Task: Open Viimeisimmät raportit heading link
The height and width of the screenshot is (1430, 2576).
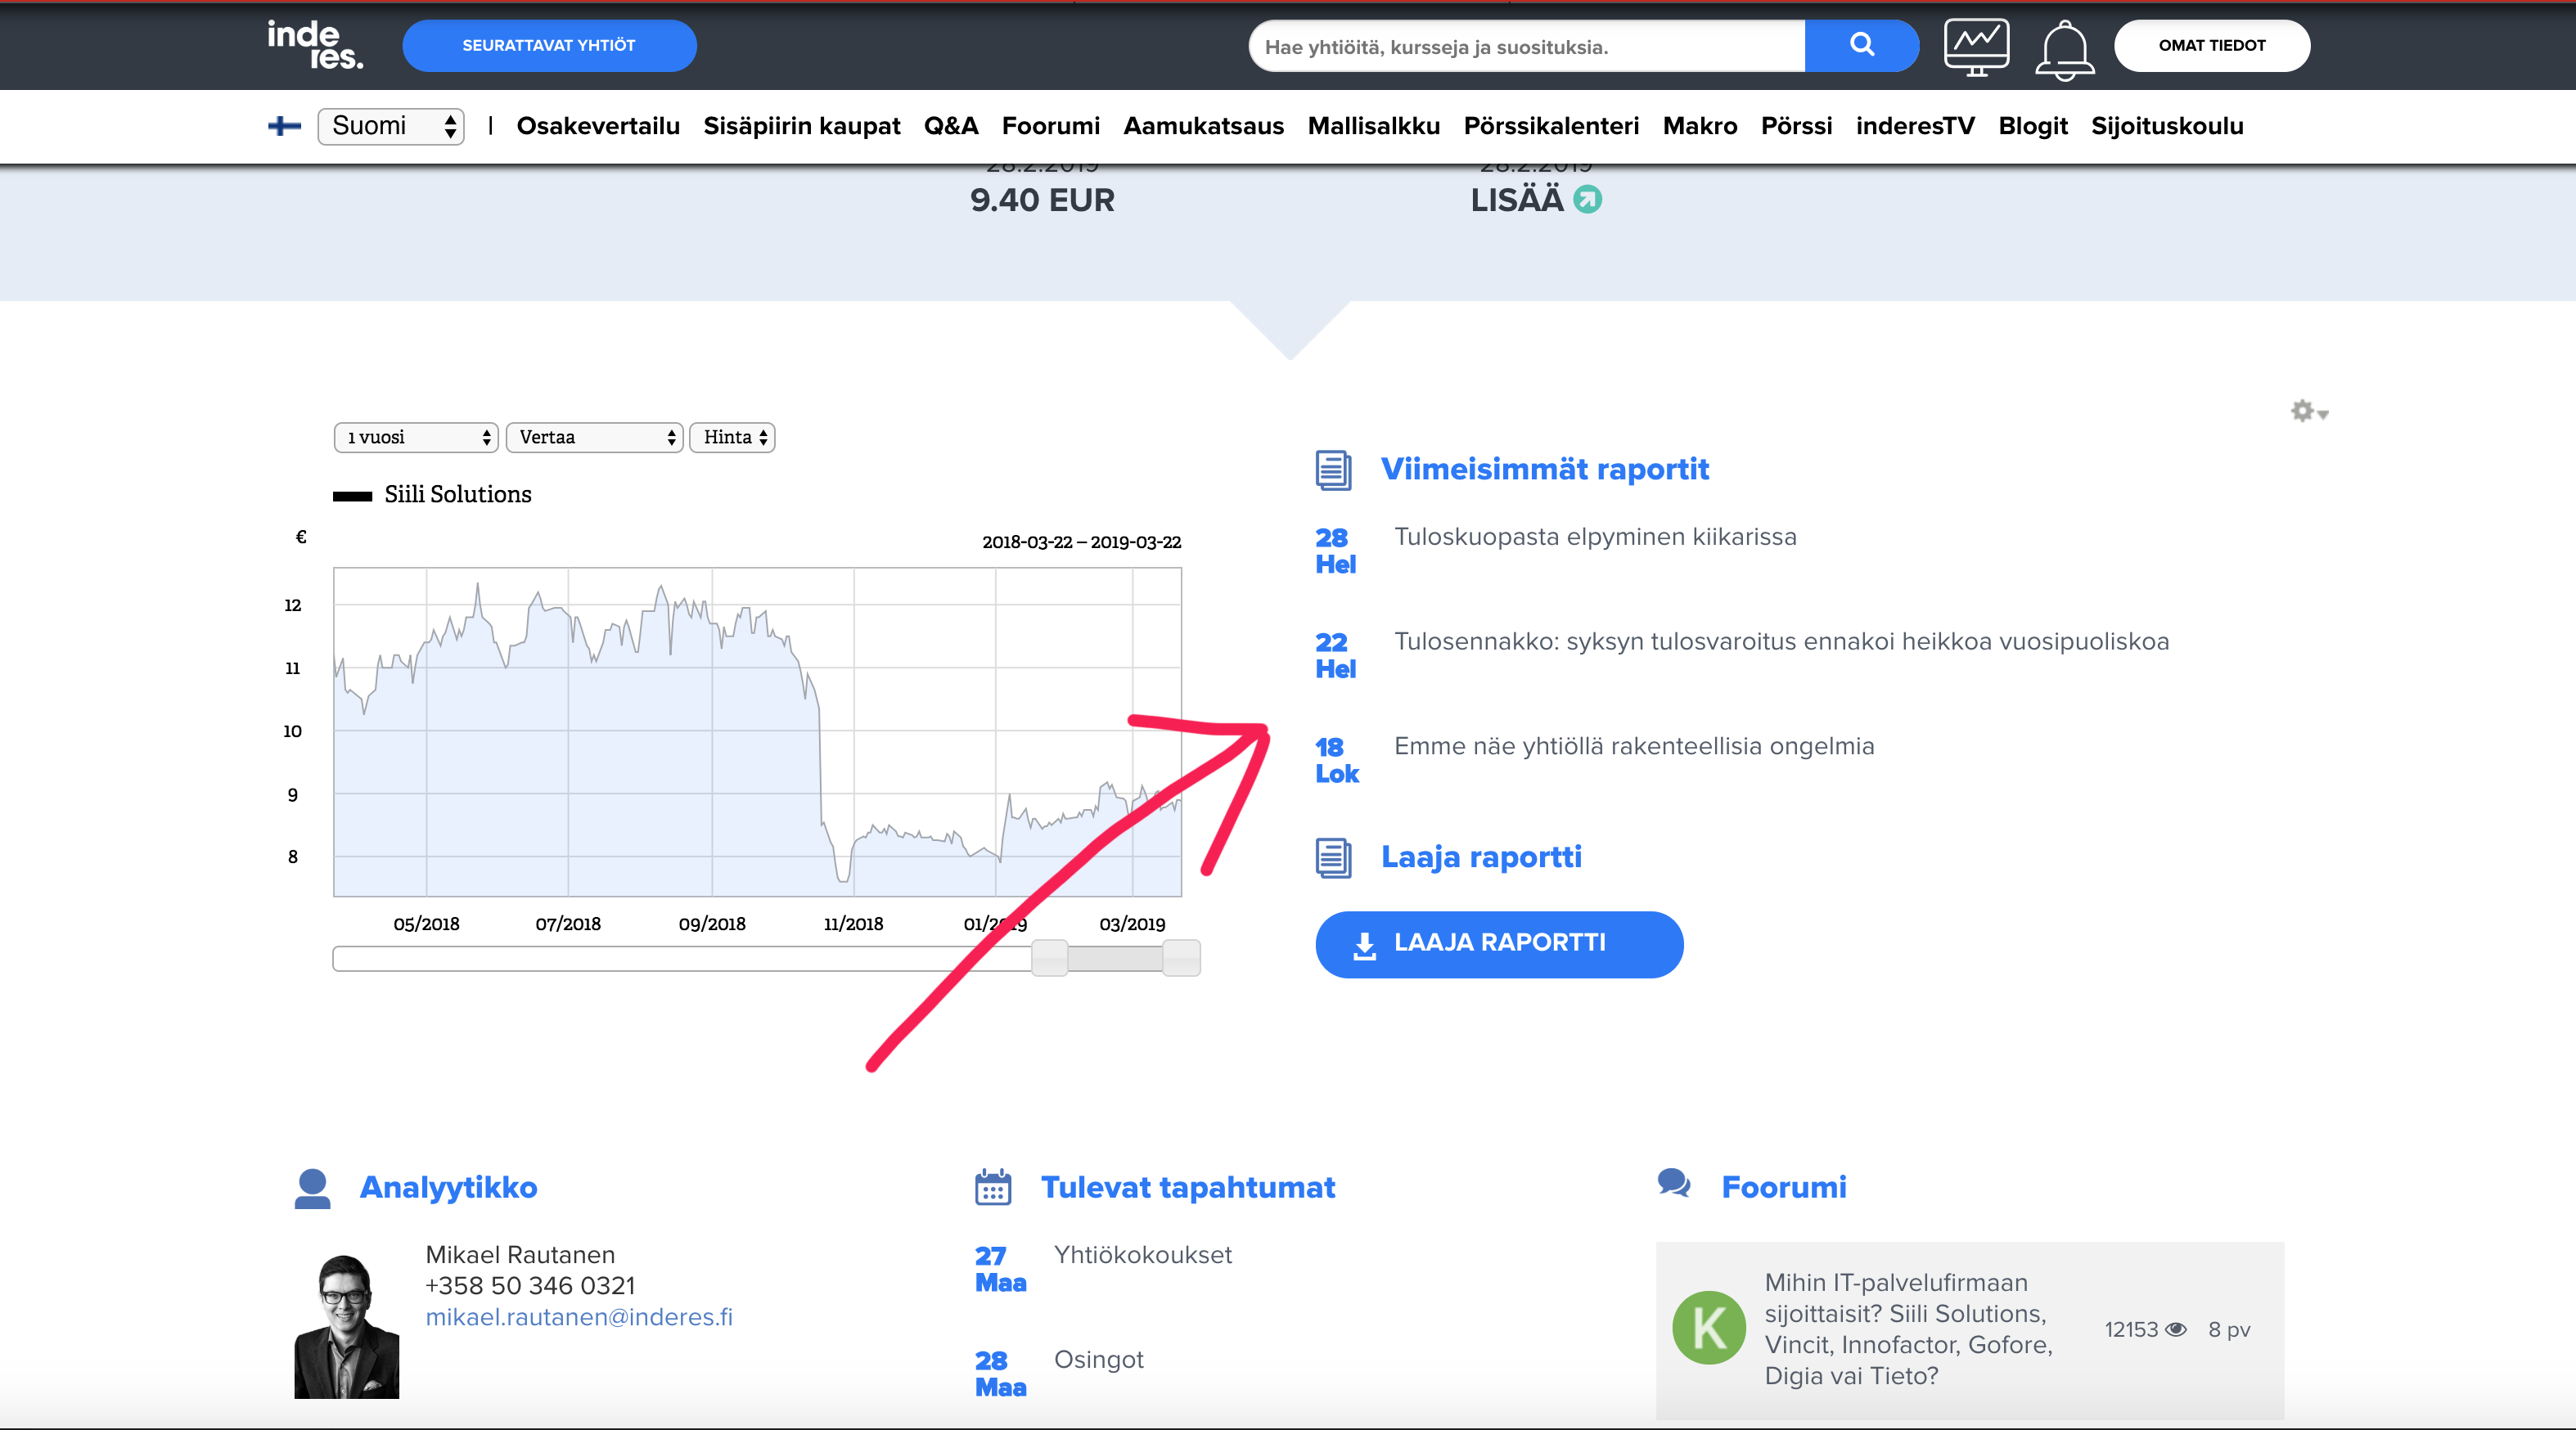Action: pos(1545,469)
